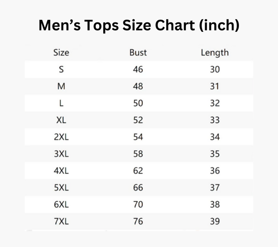Image resolution: width=278 pixels, height=247 pixels.
Task: Click the 4XL size row label
Action: [x=61, y=171]
